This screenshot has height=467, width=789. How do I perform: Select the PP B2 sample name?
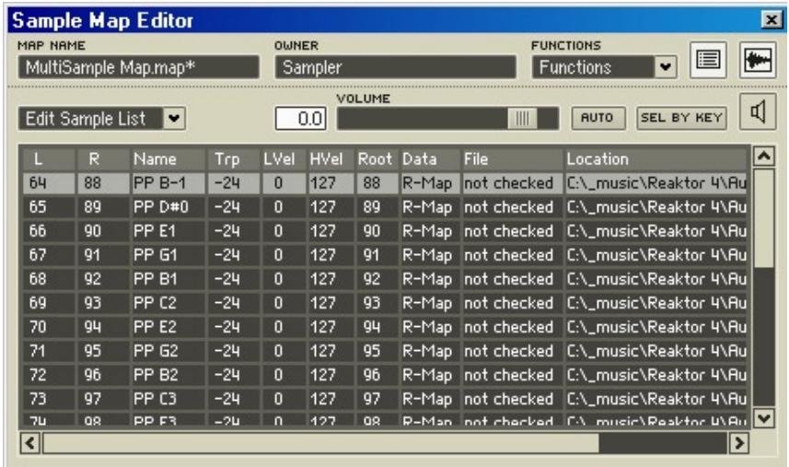pos(168,375)
